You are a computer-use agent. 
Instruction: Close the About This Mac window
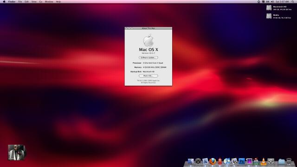(127, 28)
